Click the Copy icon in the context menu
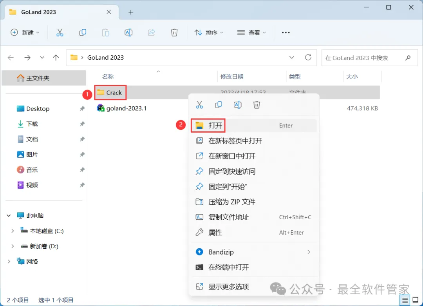The width and height of the screenshot is (423, 306). pos(219,105)
